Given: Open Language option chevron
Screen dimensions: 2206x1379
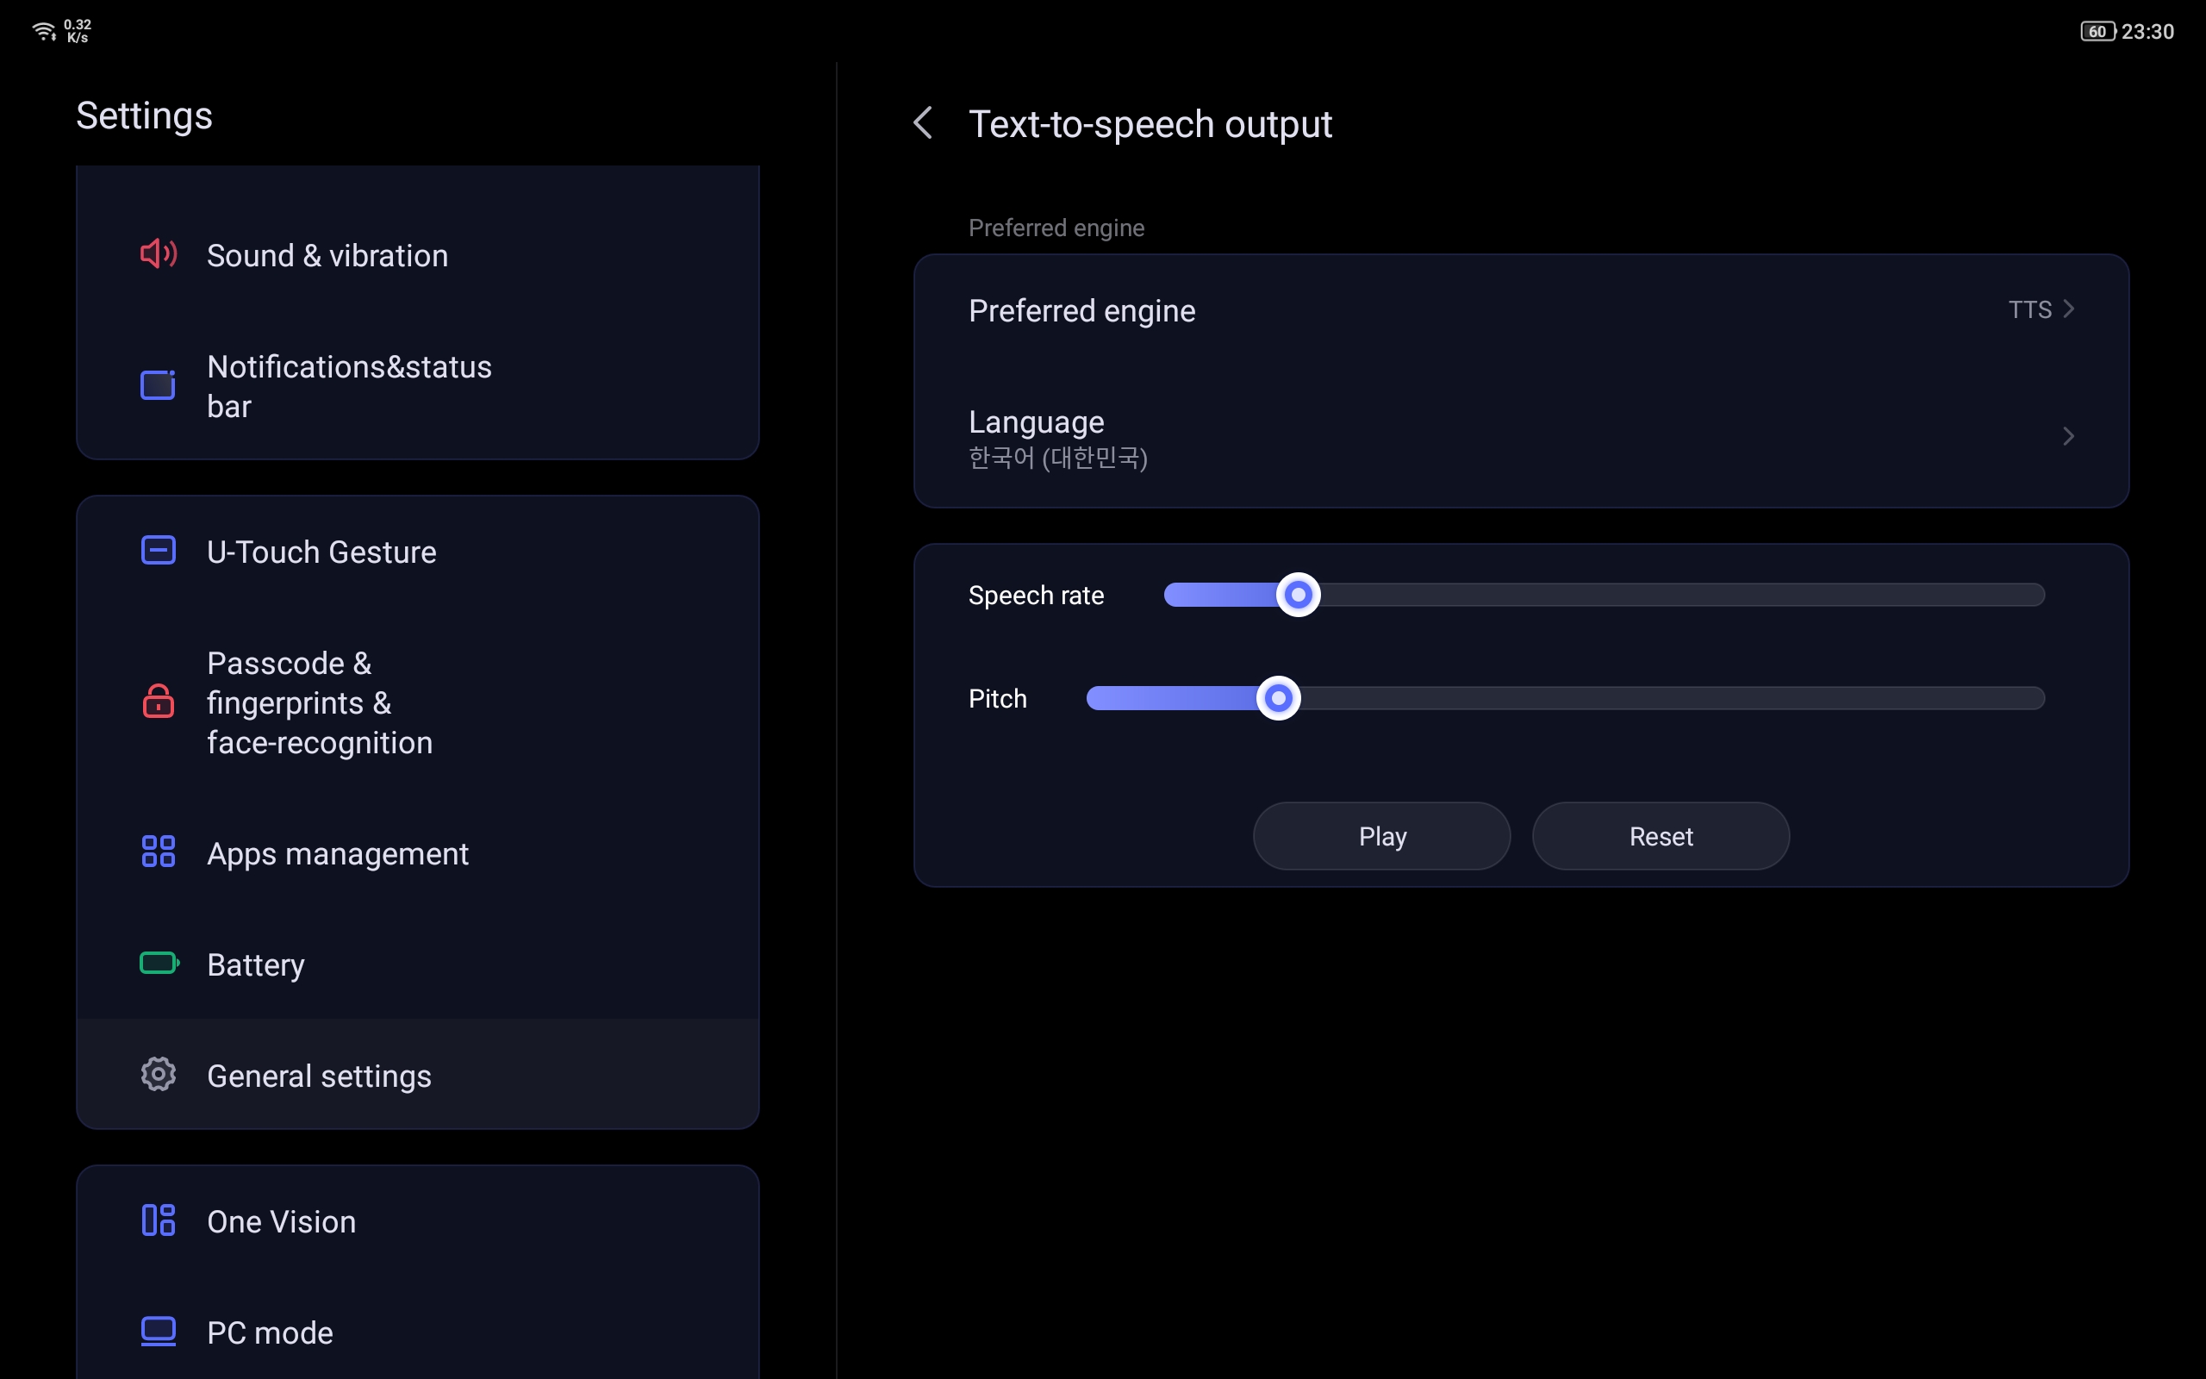Looking at the screenshot, I should coord(2067,437).
